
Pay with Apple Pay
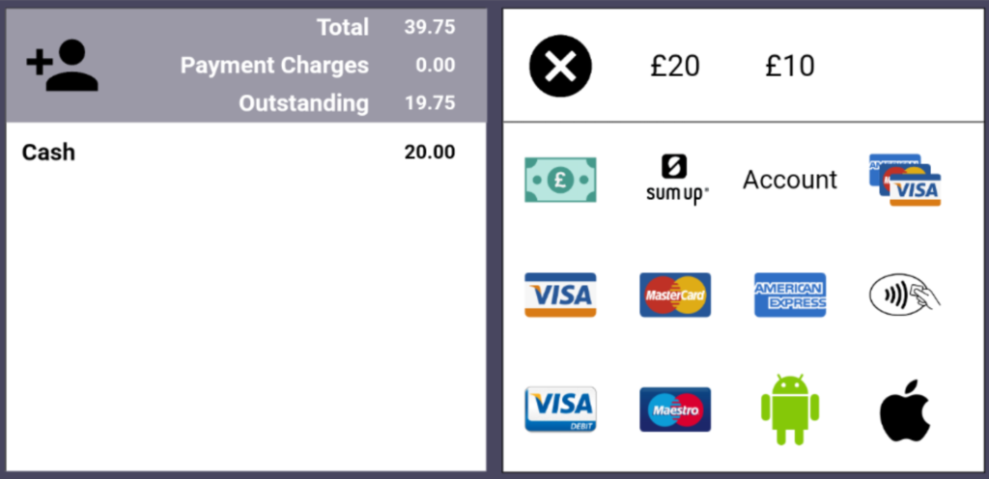pyautogui.click(x=904, y=410)
